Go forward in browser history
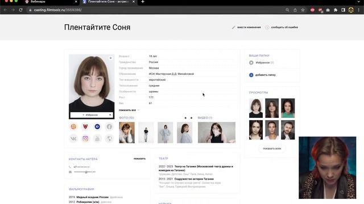This screenshot has height=204, width=364. 13,10
